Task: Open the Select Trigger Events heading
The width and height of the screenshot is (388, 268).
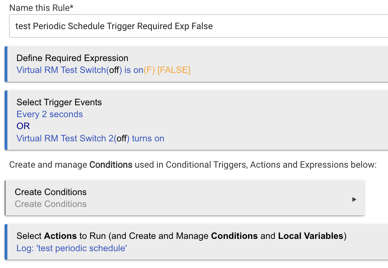Action: (59, 102)
